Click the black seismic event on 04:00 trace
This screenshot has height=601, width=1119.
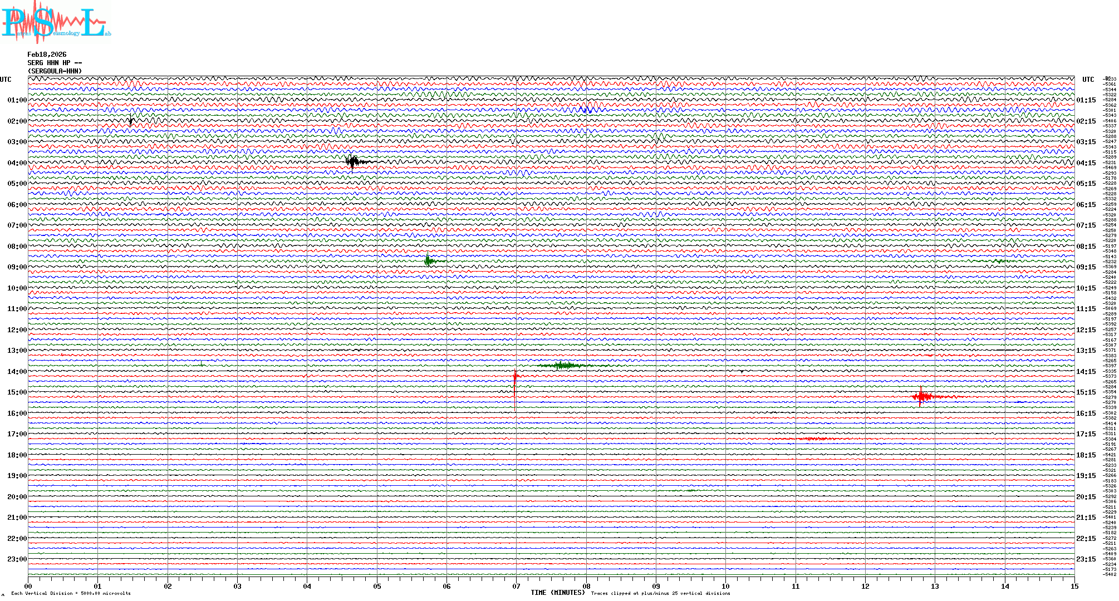pos(352,162)
